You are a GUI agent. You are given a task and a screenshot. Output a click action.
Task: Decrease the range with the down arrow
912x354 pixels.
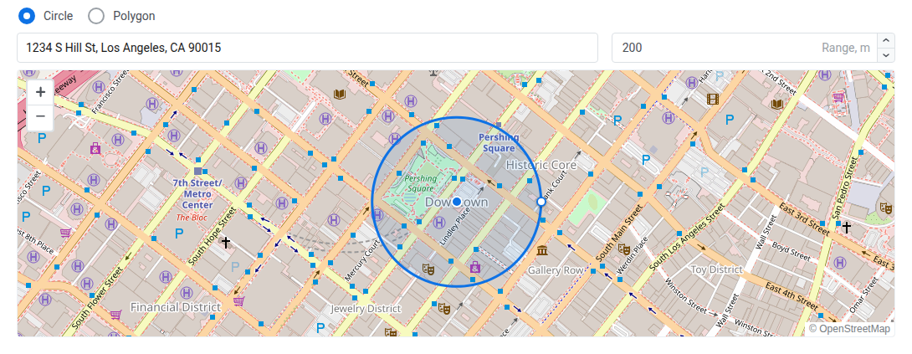[885, 54]
